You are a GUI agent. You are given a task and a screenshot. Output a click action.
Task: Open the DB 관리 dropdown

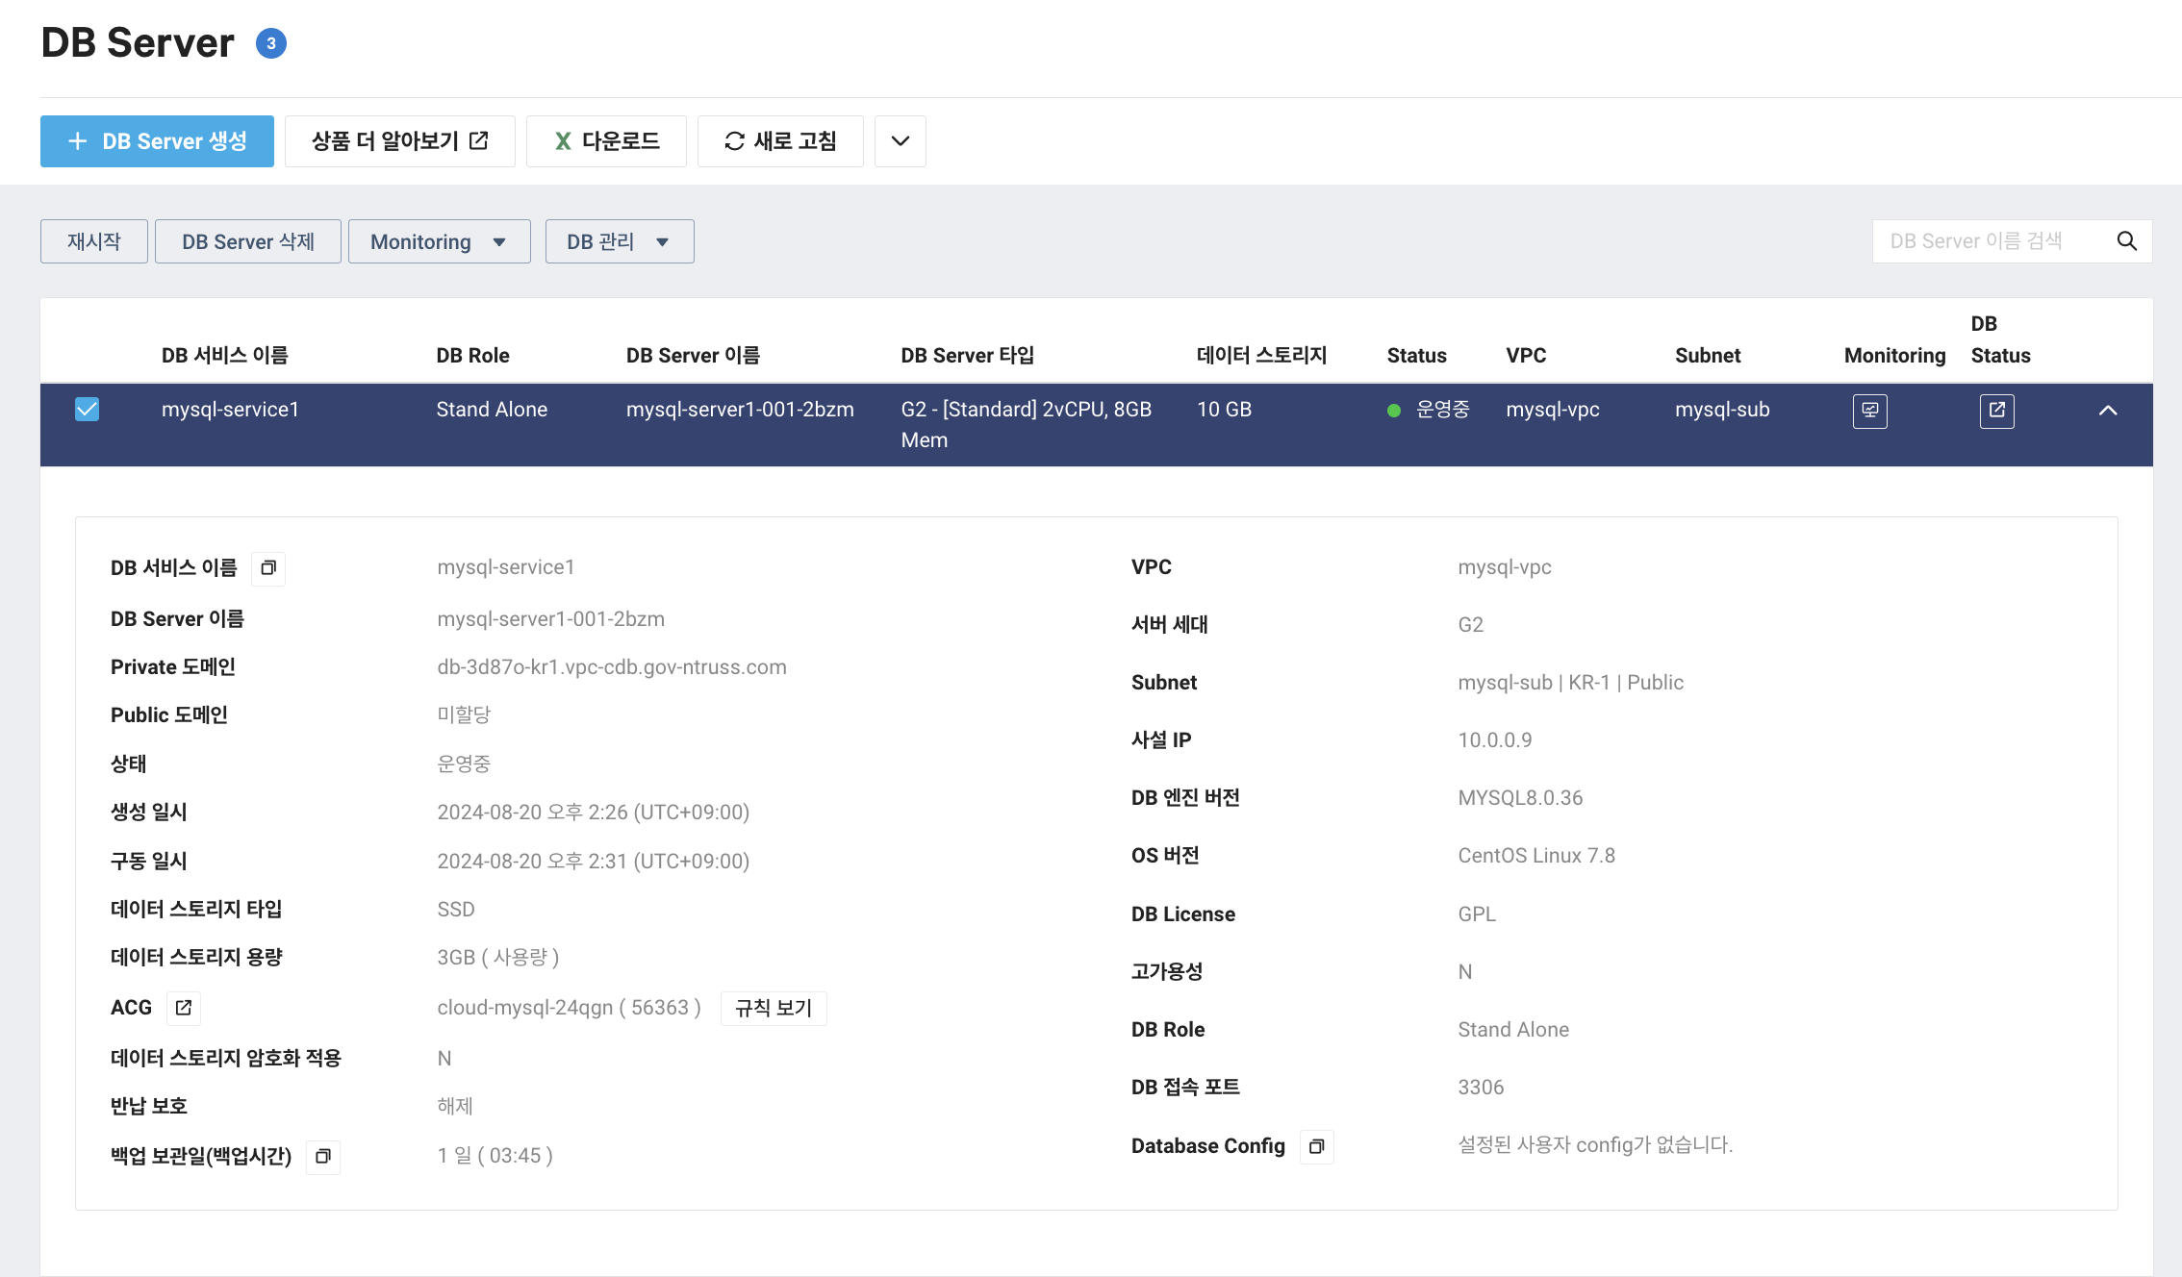[619, 241]
